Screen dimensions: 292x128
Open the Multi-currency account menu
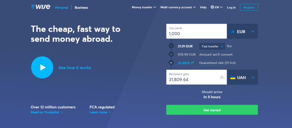pyautogui.click(x=178, y=7)
